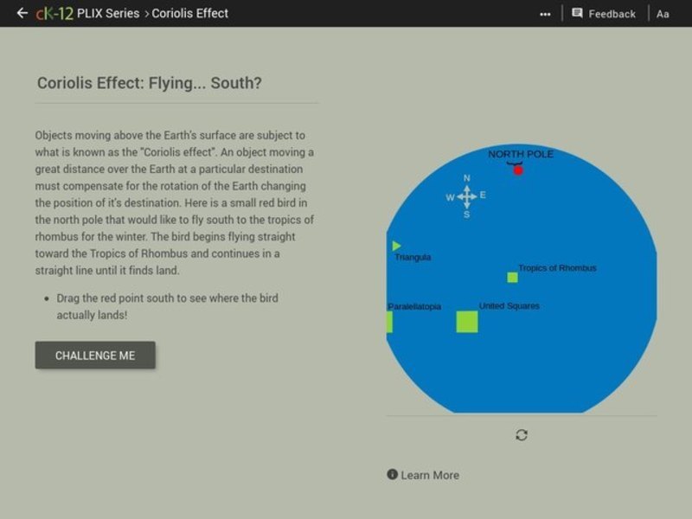This screenshot has height=519, width=692.
Task: Select the Triangula green triangle marker
Action: (396, 245)
